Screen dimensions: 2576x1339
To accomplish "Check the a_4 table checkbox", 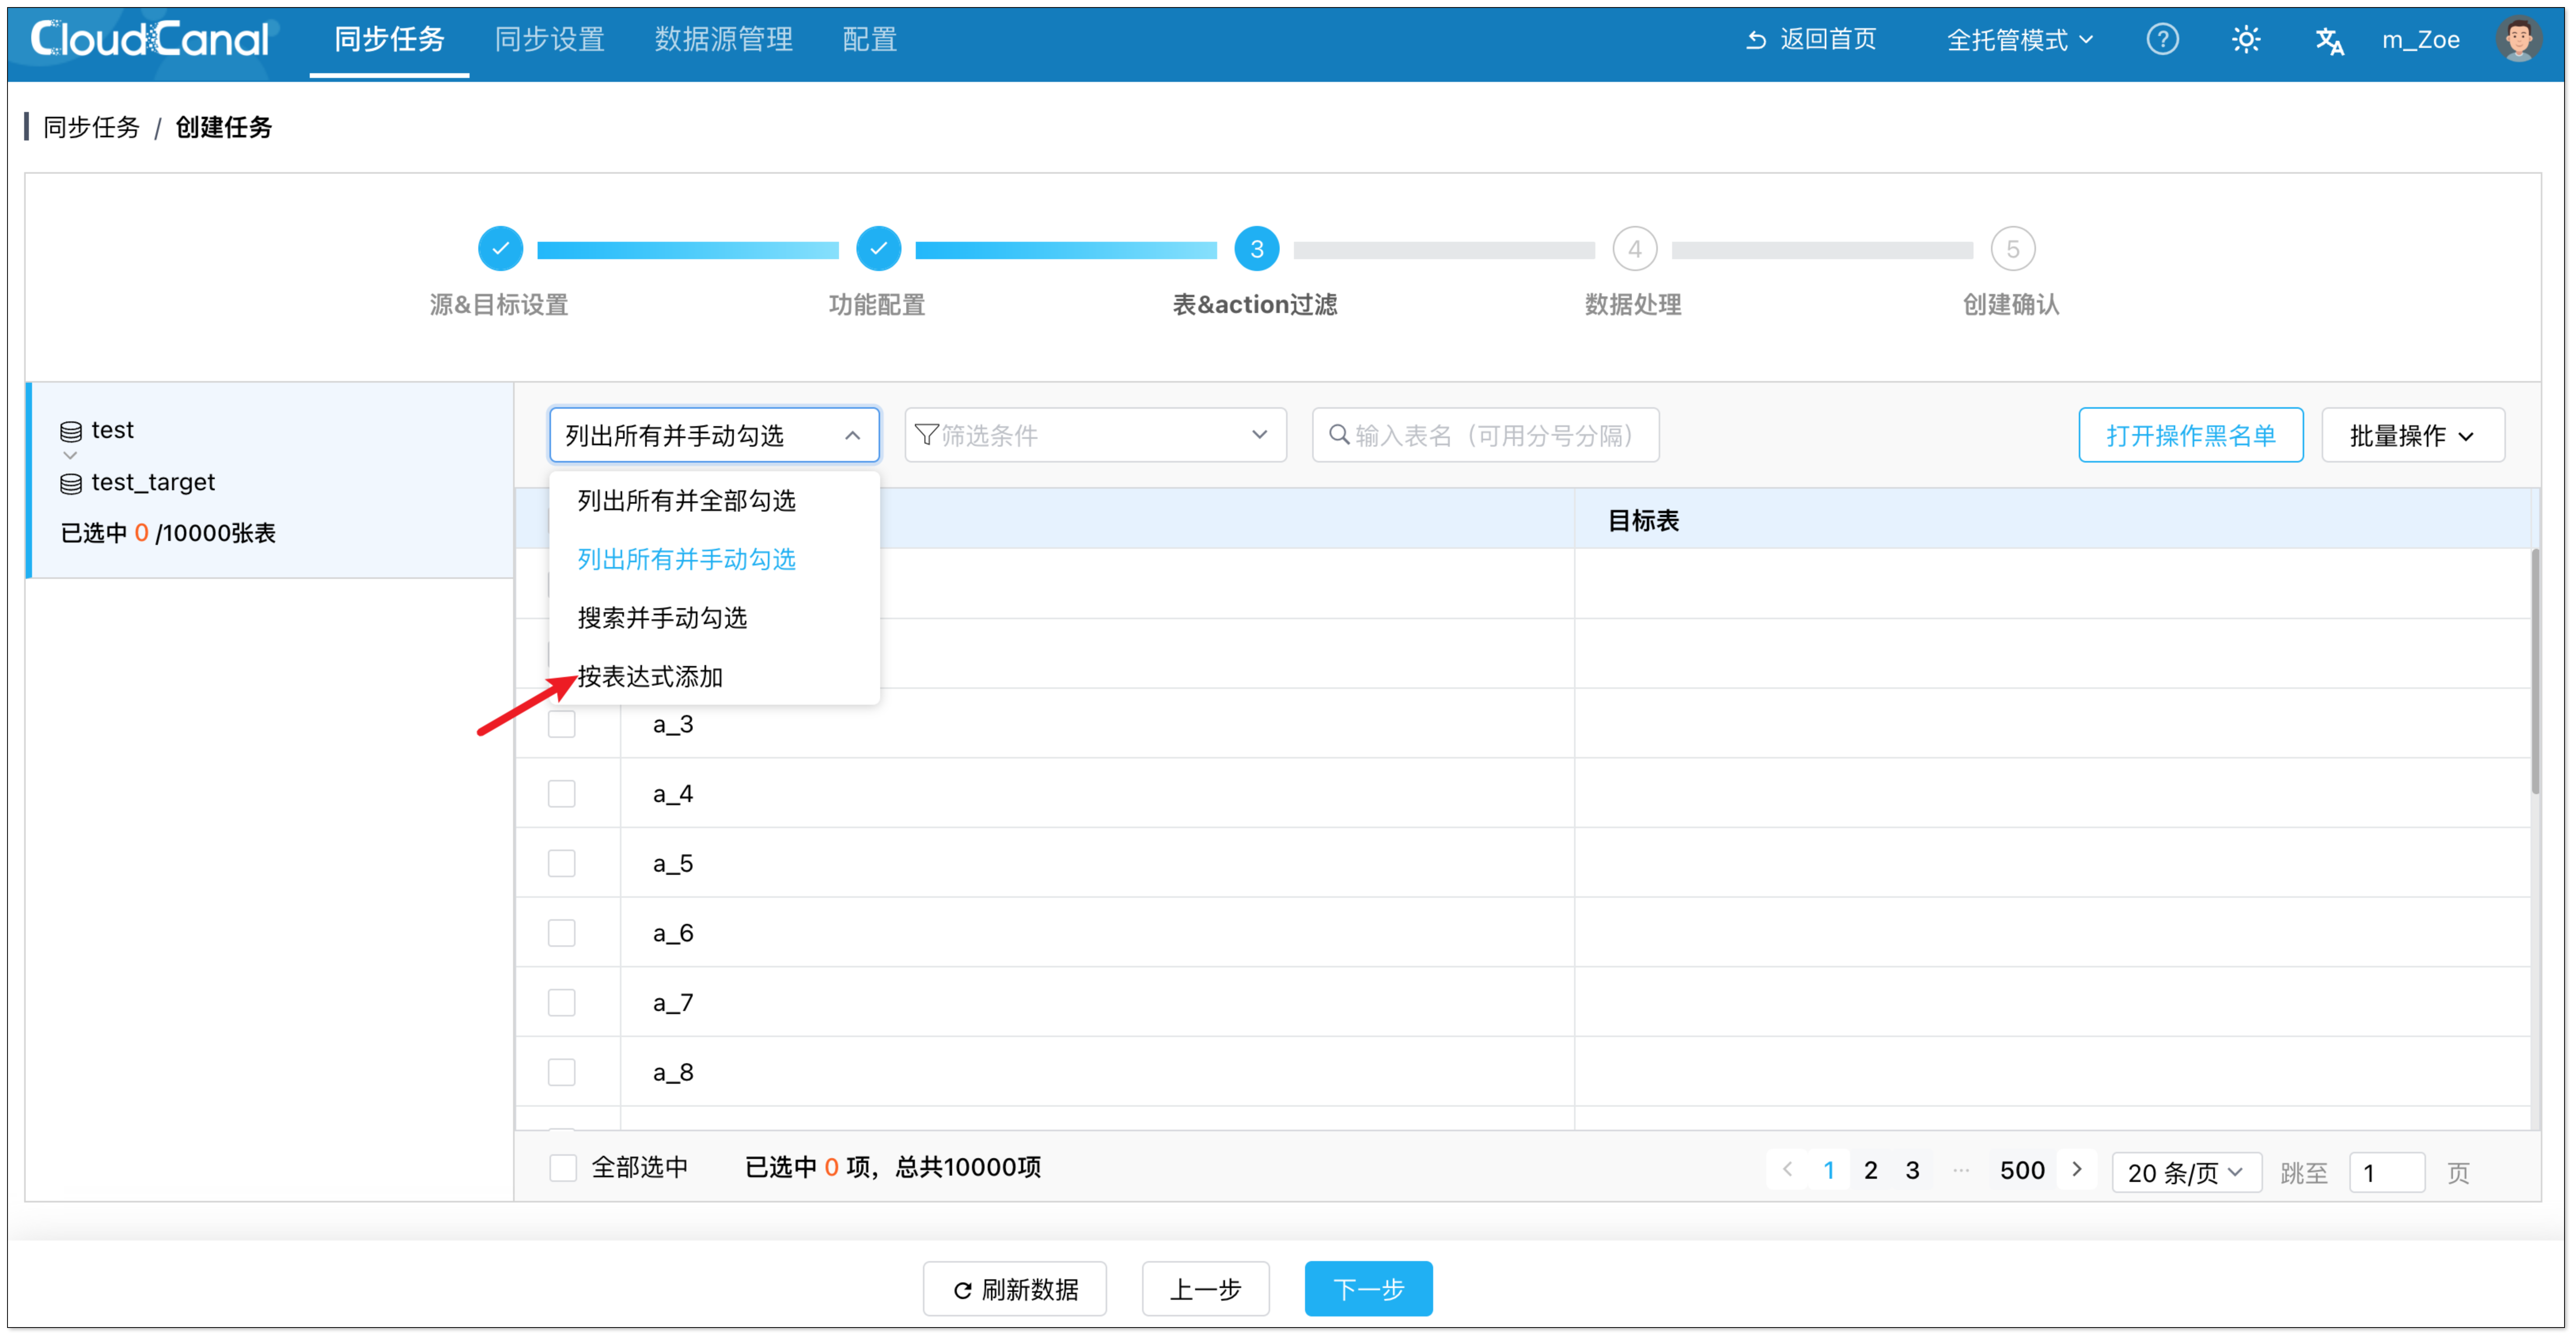I will tap(562, 794).
